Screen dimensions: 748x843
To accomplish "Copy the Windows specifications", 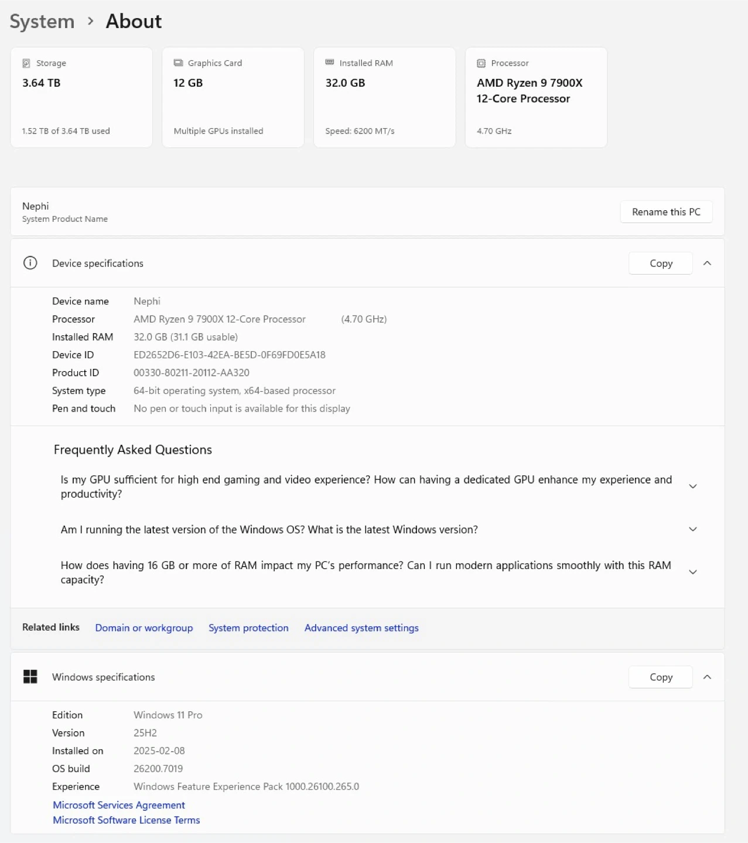I will pyautogui.click(x=661, y=677).
